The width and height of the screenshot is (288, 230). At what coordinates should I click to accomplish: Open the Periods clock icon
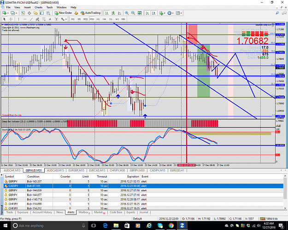[170, 13]
